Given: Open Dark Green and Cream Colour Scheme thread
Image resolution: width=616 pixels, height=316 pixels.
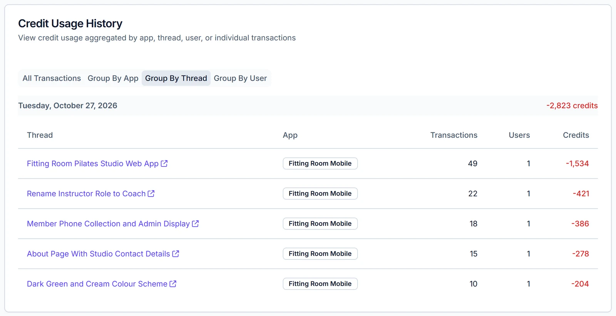Looking at the screenshot, I should (97, 284).
